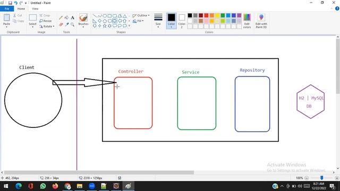This screenshot has height=191, width=340.
Task: Click the Paste button
Action: pyautogui.click(x=6, y=19)
